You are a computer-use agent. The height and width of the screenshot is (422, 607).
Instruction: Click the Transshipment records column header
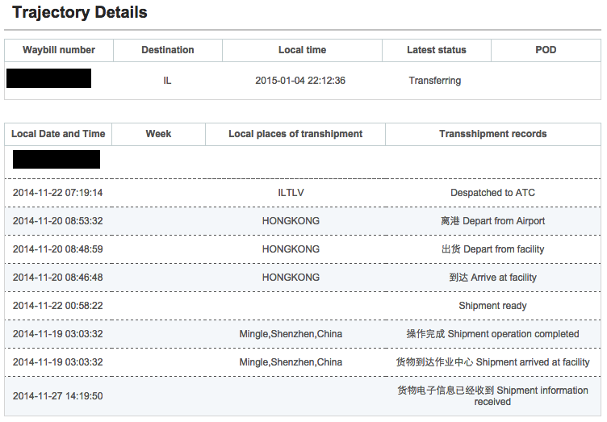tap(492, 134)
